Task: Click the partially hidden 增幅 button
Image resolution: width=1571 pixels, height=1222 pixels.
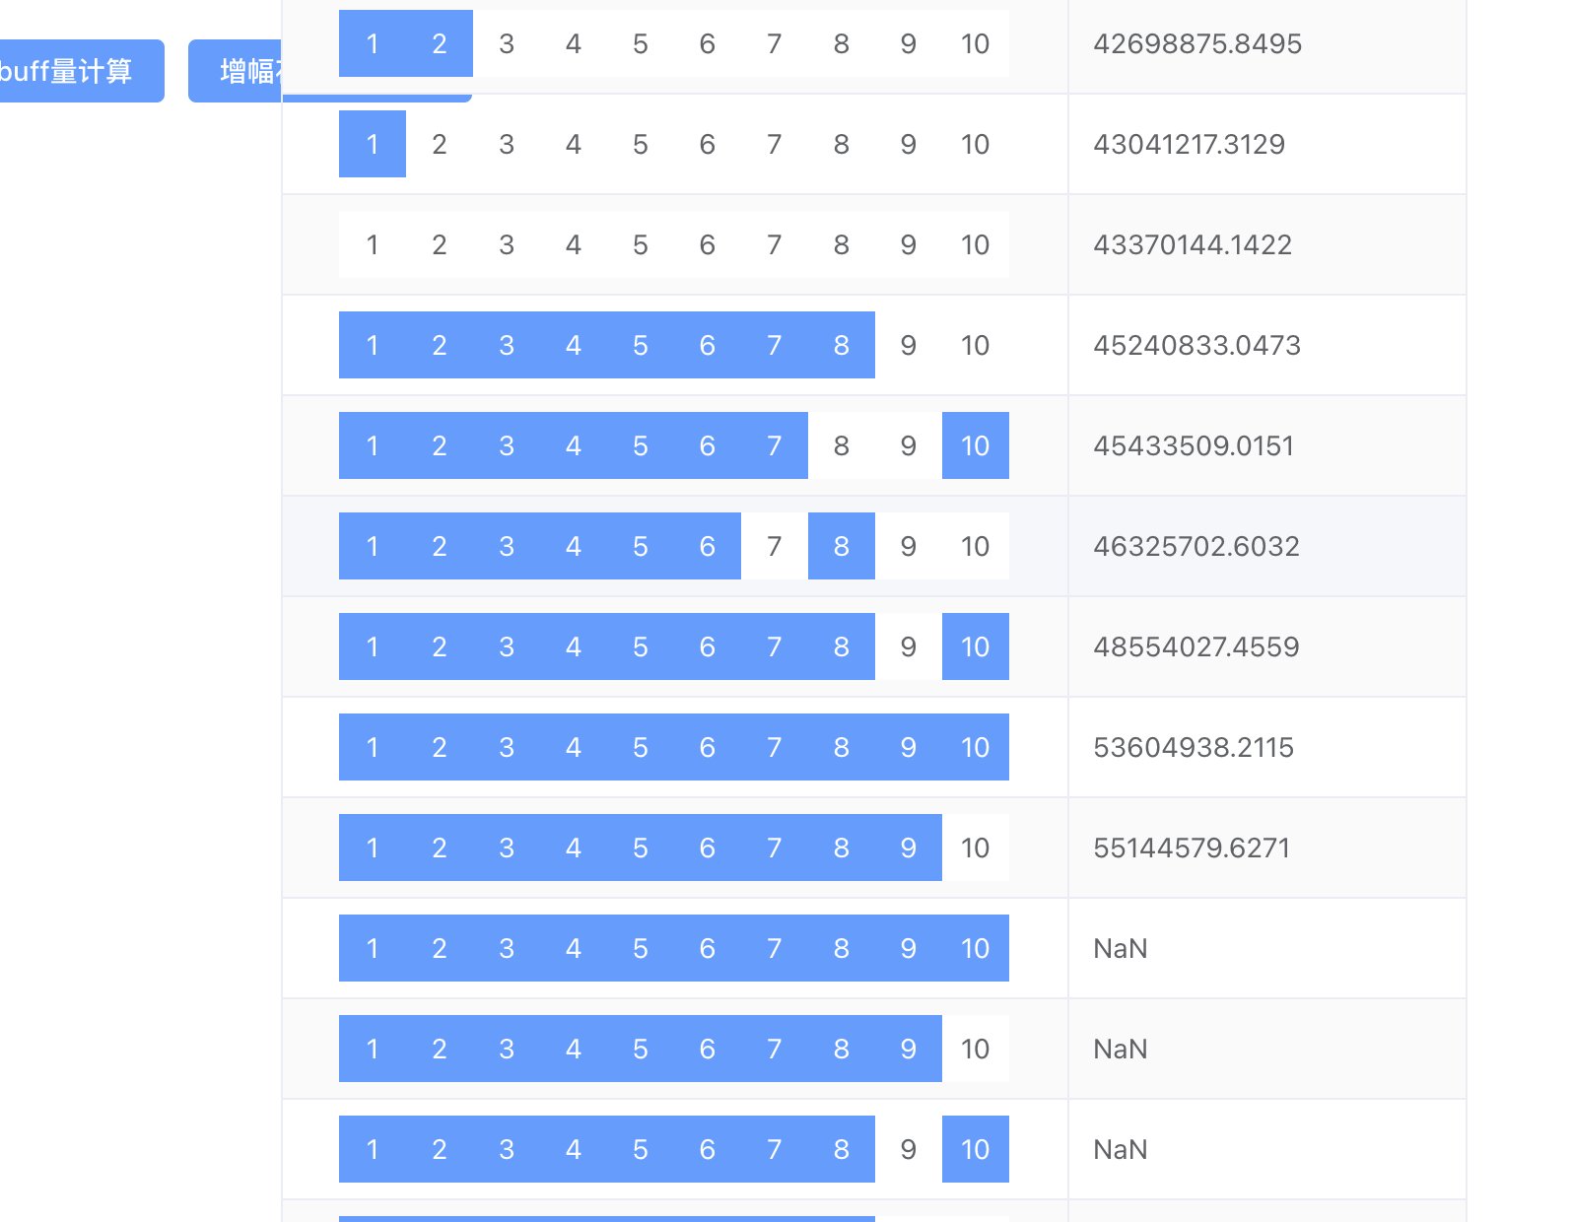Action: click(236, 71)
